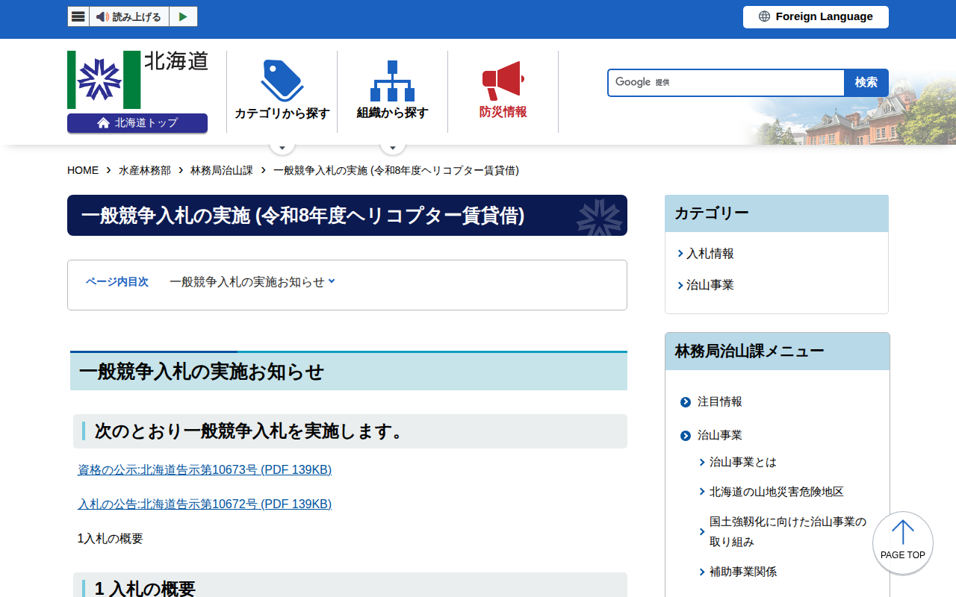The image size is (956, 597).
Task: Open PDF 資格の公示 北海道告示第10673号
Action: click(205, 470)
